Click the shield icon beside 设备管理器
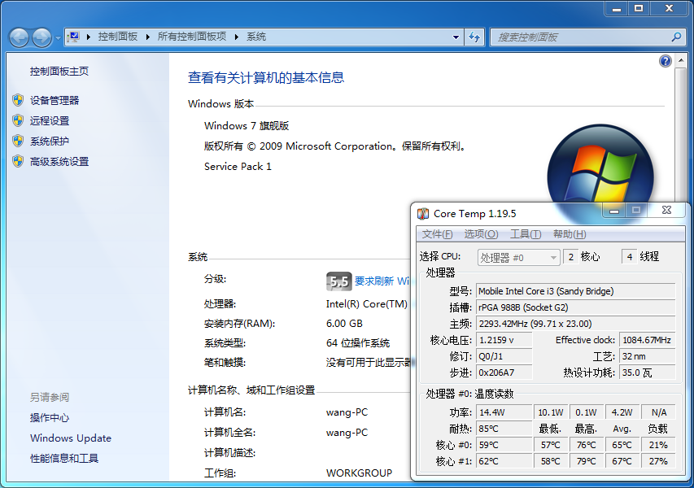 [18, 100]
